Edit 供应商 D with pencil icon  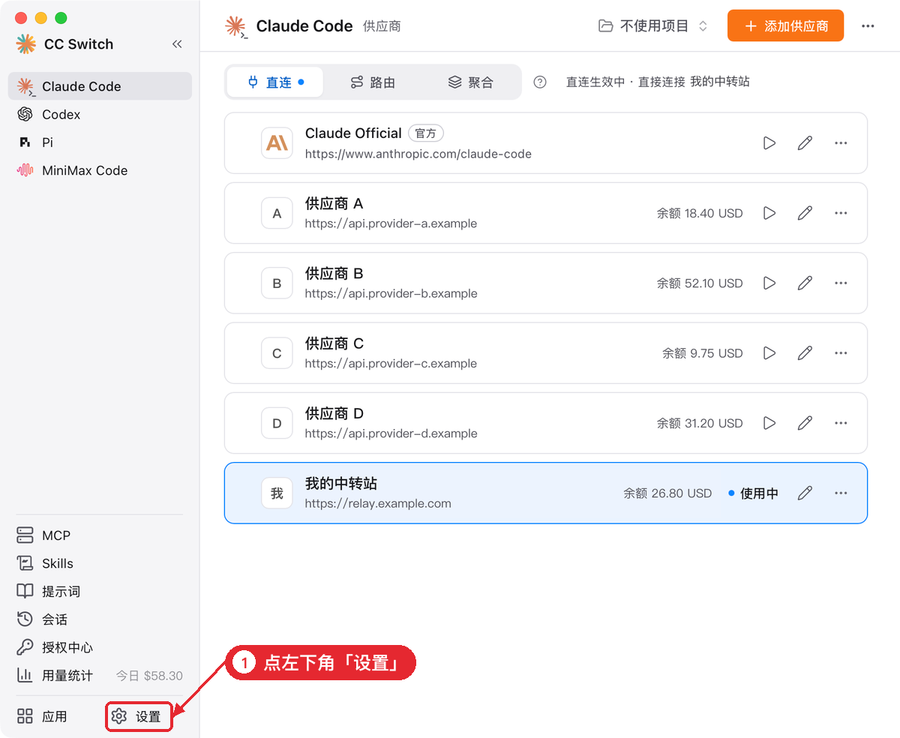click(805, 423)
